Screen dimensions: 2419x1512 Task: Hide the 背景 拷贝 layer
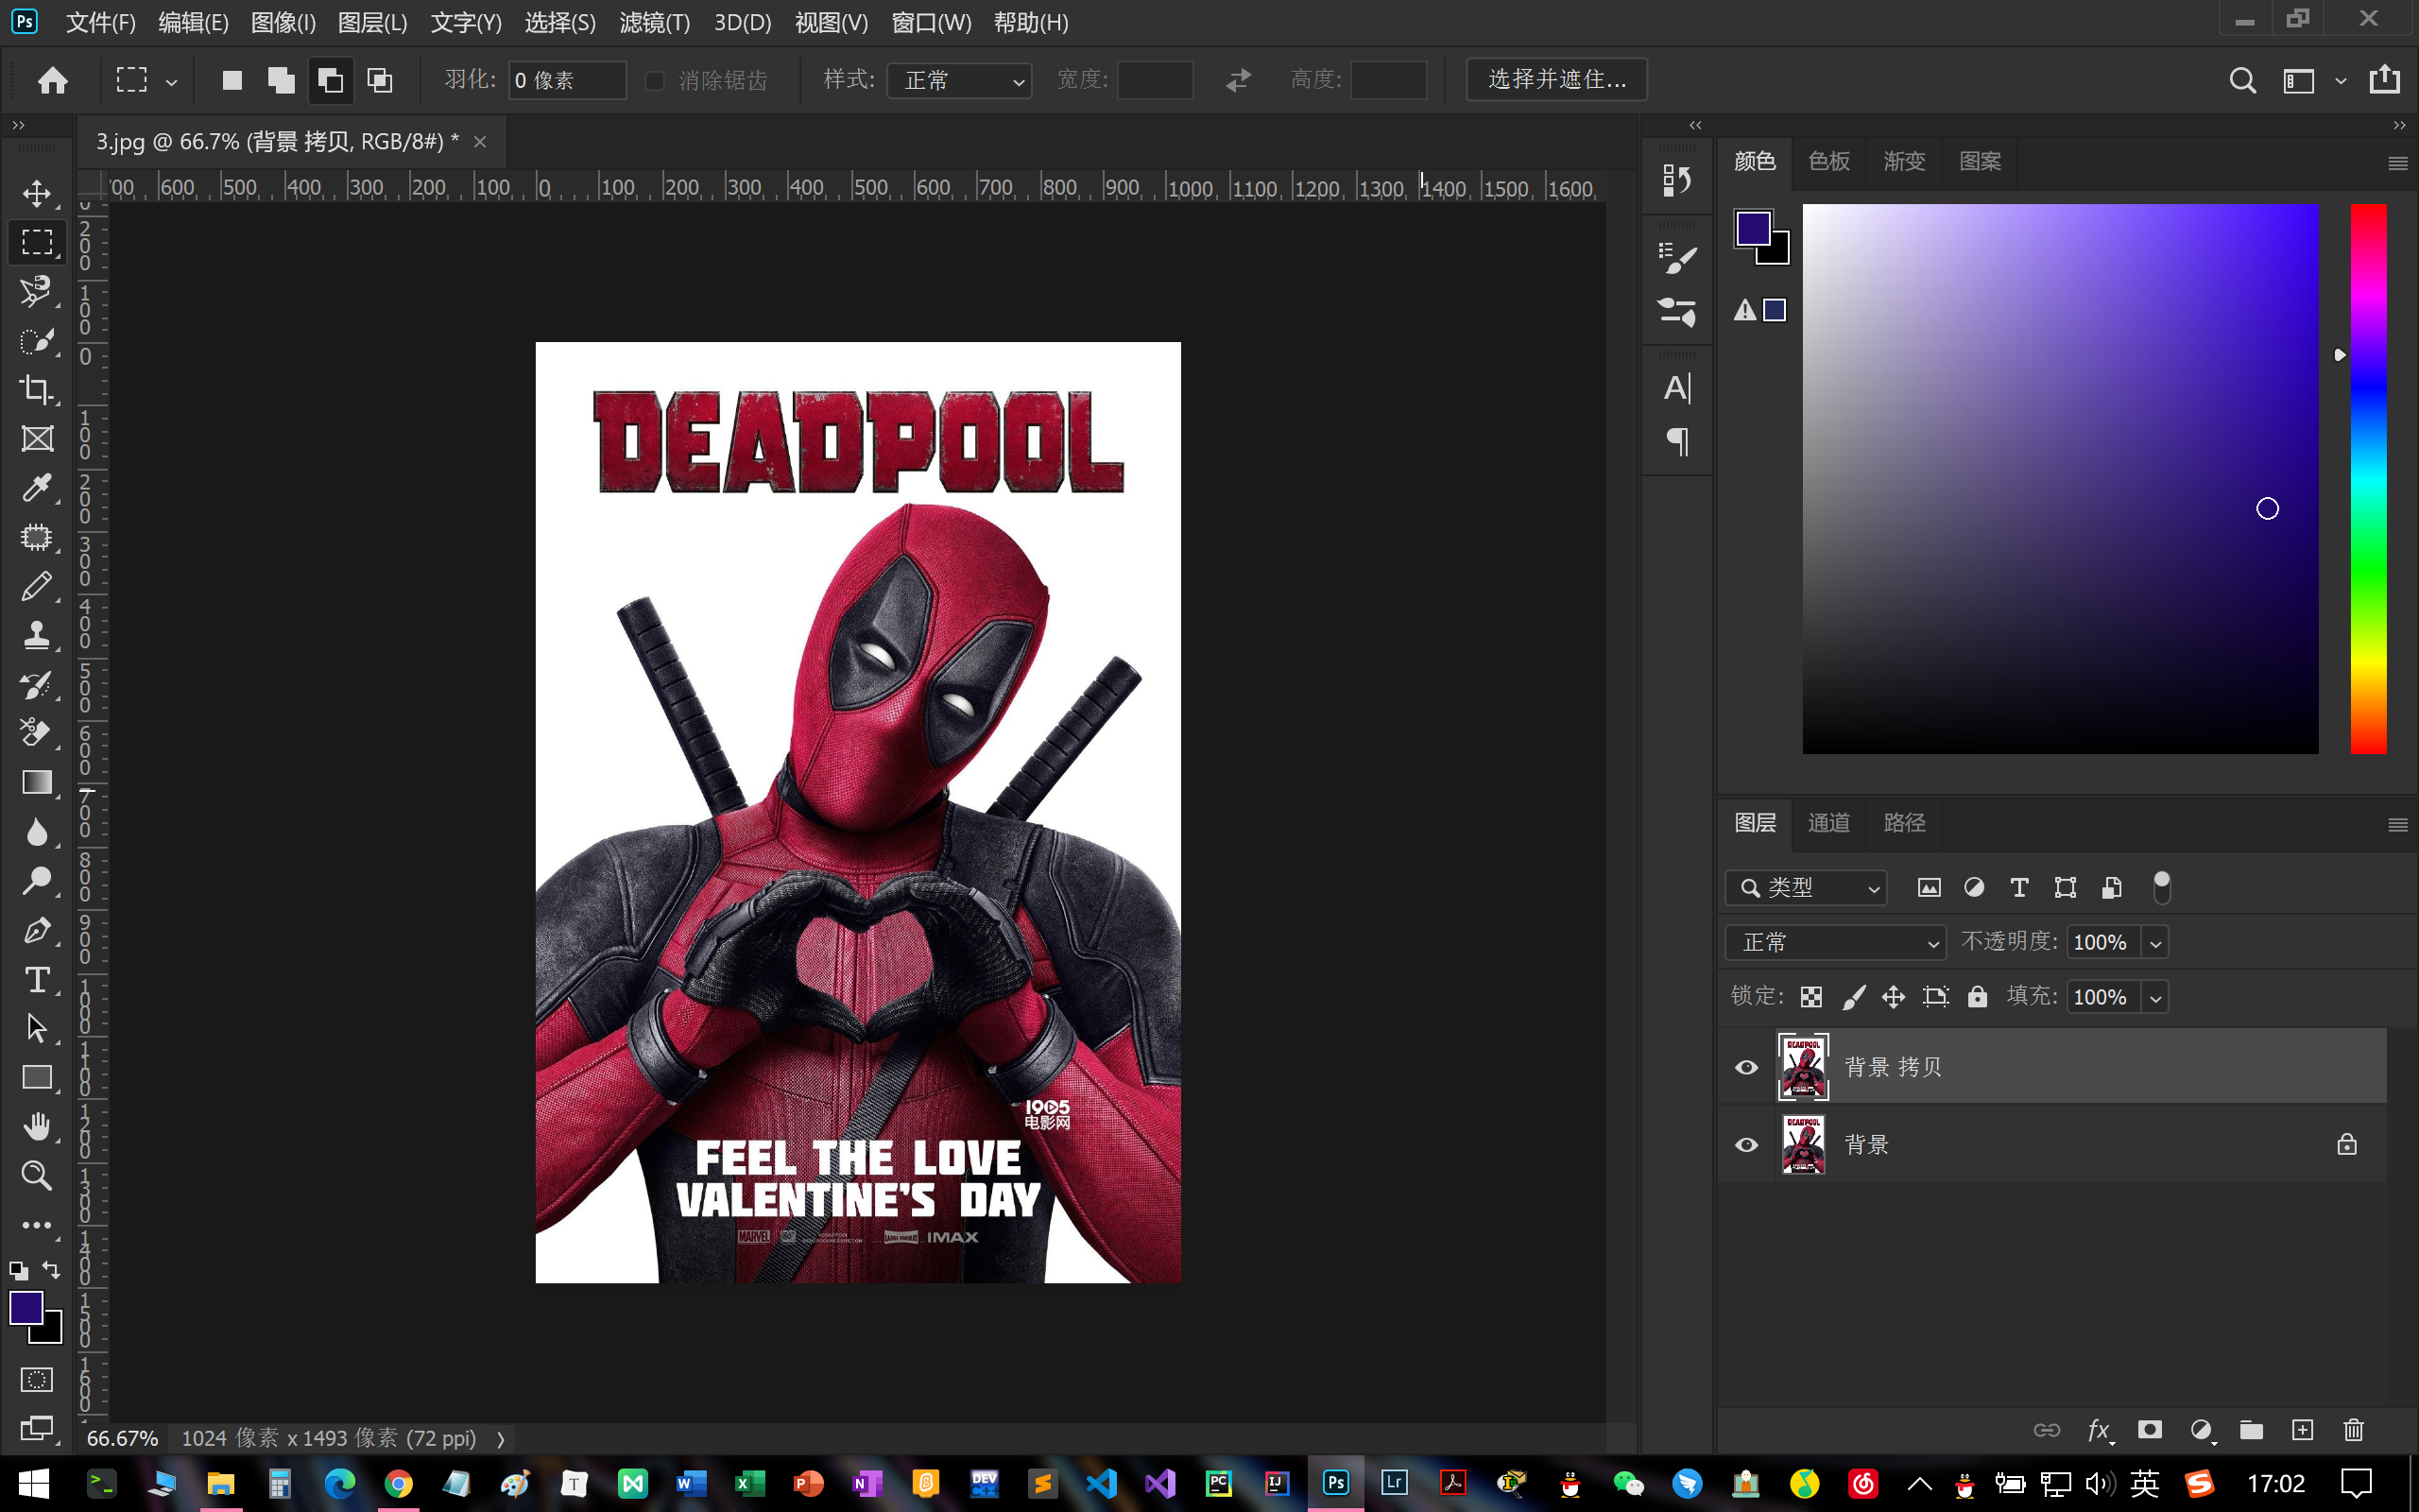[1746, 1067]
